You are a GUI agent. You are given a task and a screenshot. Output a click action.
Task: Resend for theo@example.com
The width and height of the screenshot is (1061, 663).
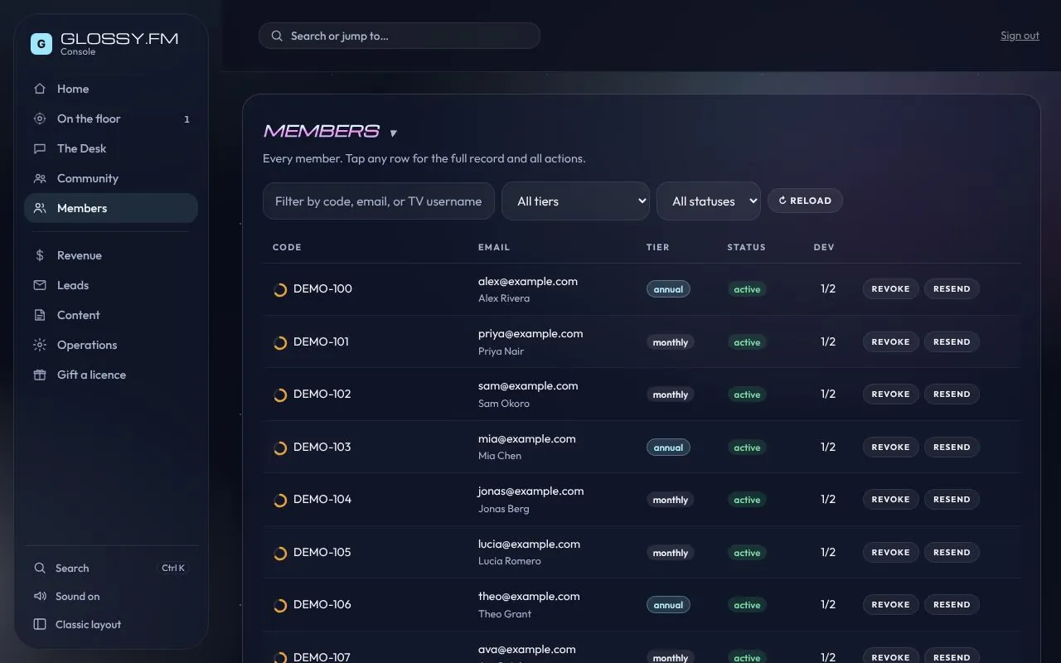pos(952,605)
